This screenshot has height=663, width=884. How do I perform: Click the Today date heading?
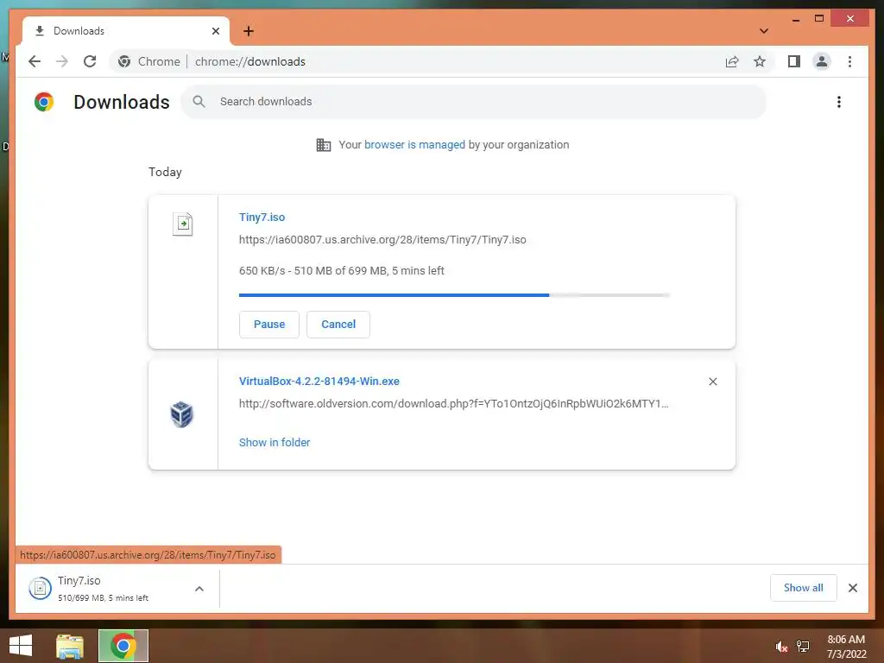pyautogui.click(x=165, y=172)
